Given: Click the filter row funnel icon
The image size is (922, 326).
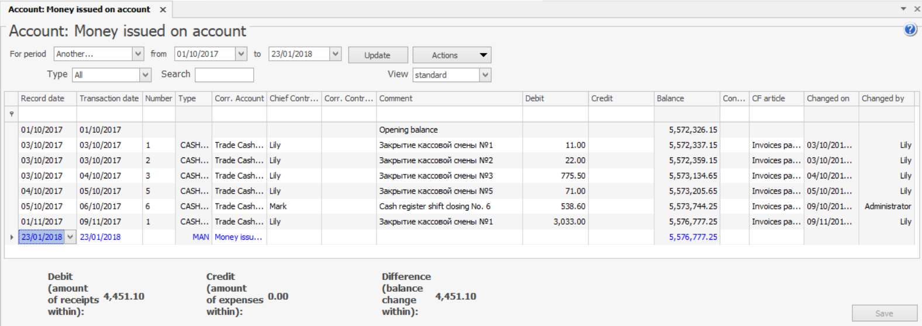Looking at the screenshot, I should tap(11, 114).
